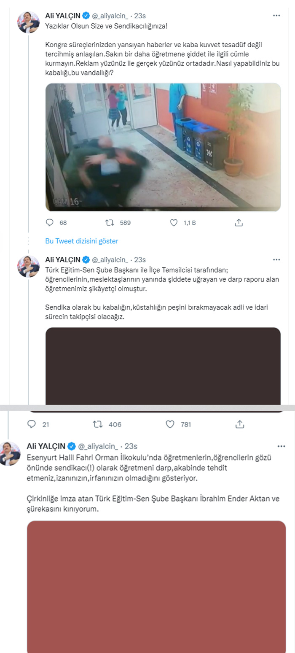
Task: Click the "Bu Tweet dizisini göster" link
Action: coord(82,241)
